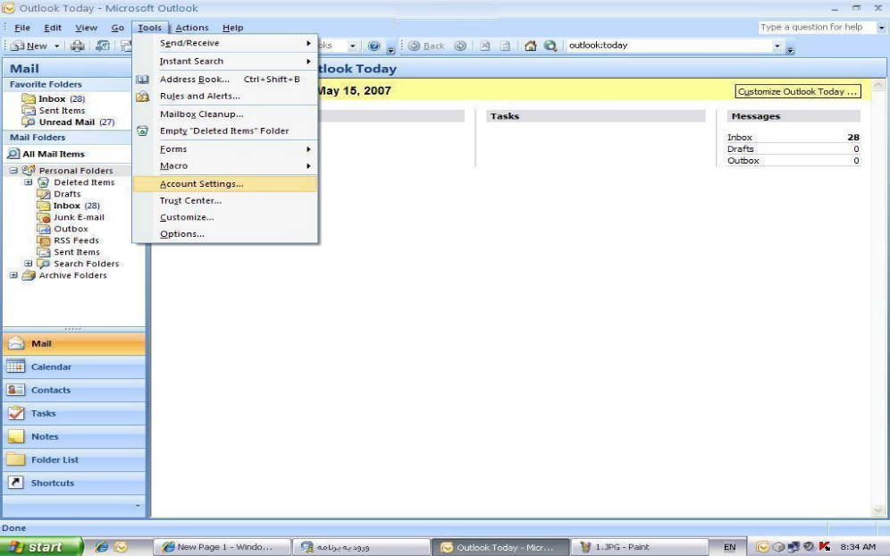Open Tasks using its checkmark icon

click(16, 414)
